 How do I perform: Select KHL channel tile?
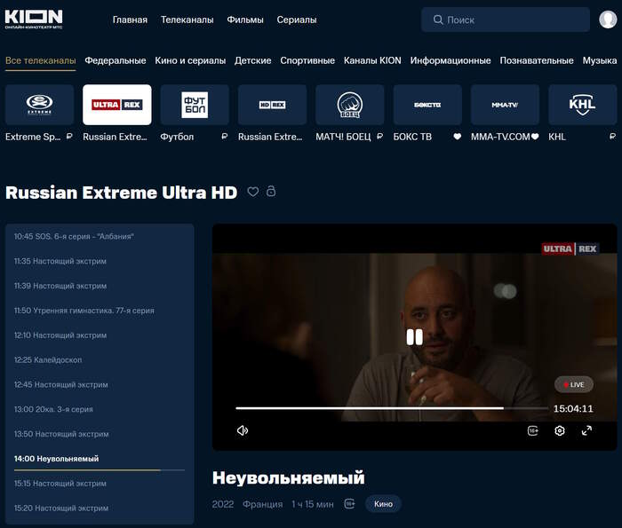pos(583,105)
